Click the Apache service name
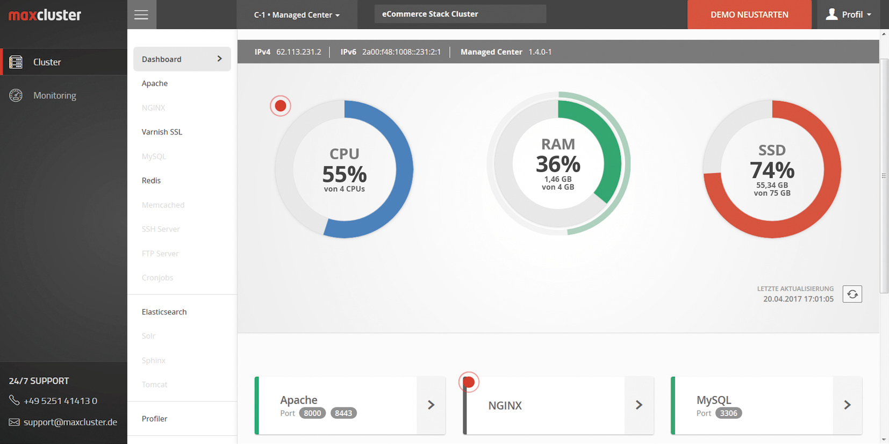This screenshot has height=444, width=889. pyautogui.click(x=299, y=400)
